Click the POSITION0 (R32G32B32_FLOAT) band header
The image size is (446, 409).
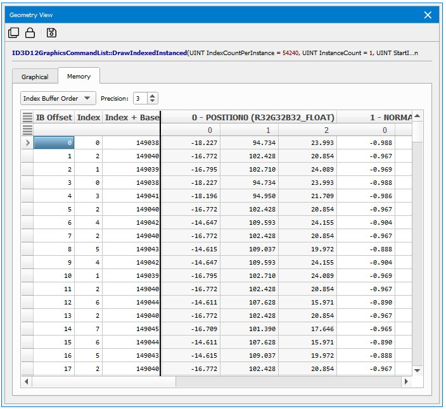click(263, 117)
